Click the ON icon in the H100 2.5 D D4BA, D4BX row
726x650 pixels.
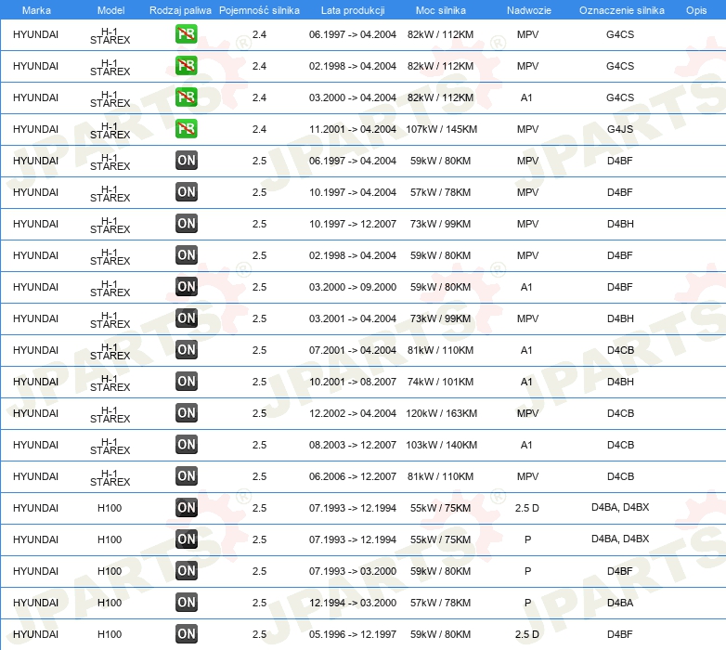187,507
